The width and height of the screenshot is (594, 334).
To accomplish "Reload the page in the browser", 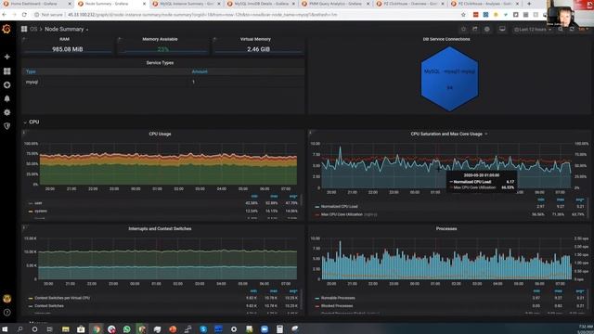I will click(24, 15).
